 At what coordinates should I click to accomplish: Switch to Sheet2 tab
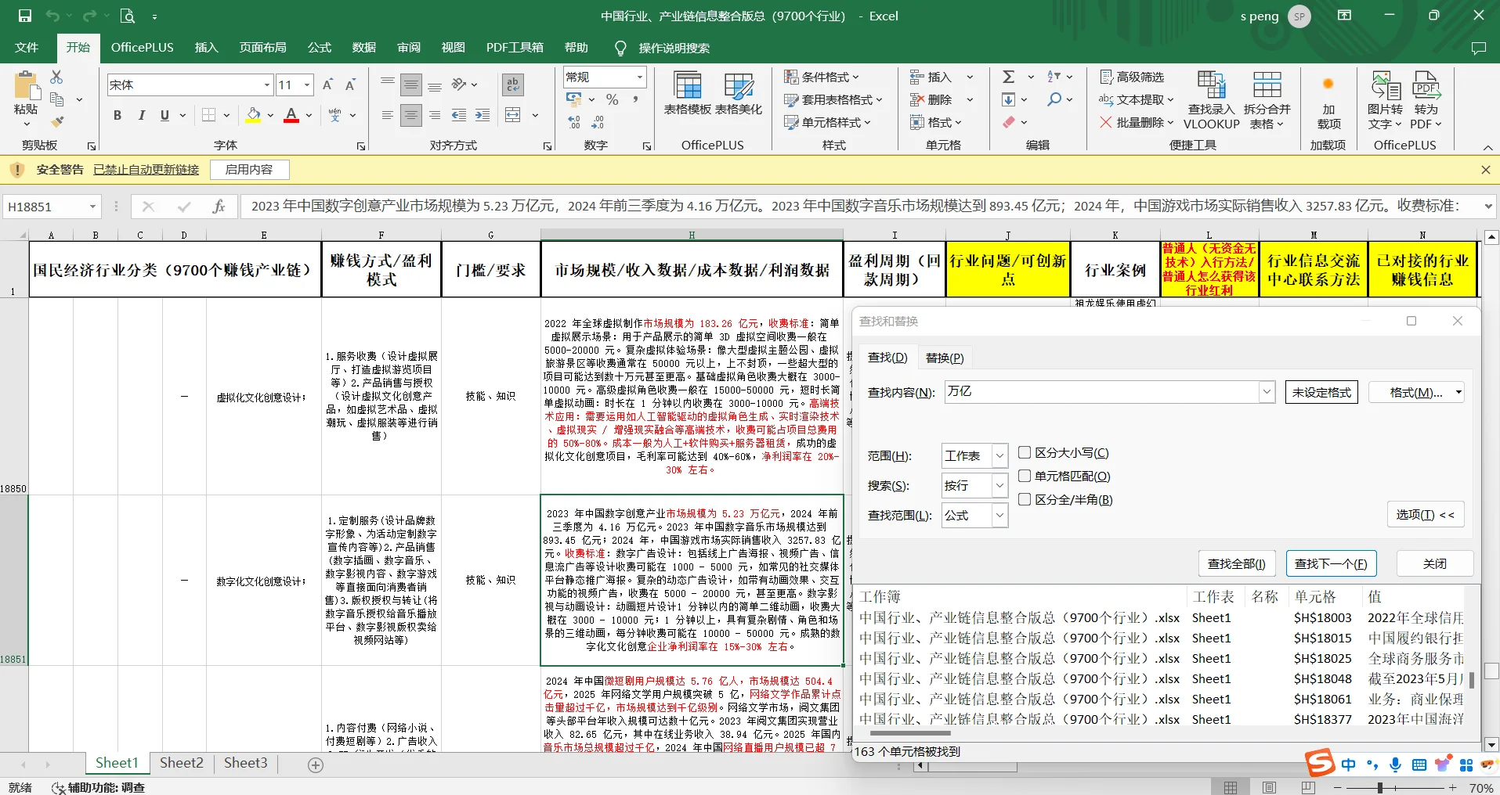click(x=182, y=763)
